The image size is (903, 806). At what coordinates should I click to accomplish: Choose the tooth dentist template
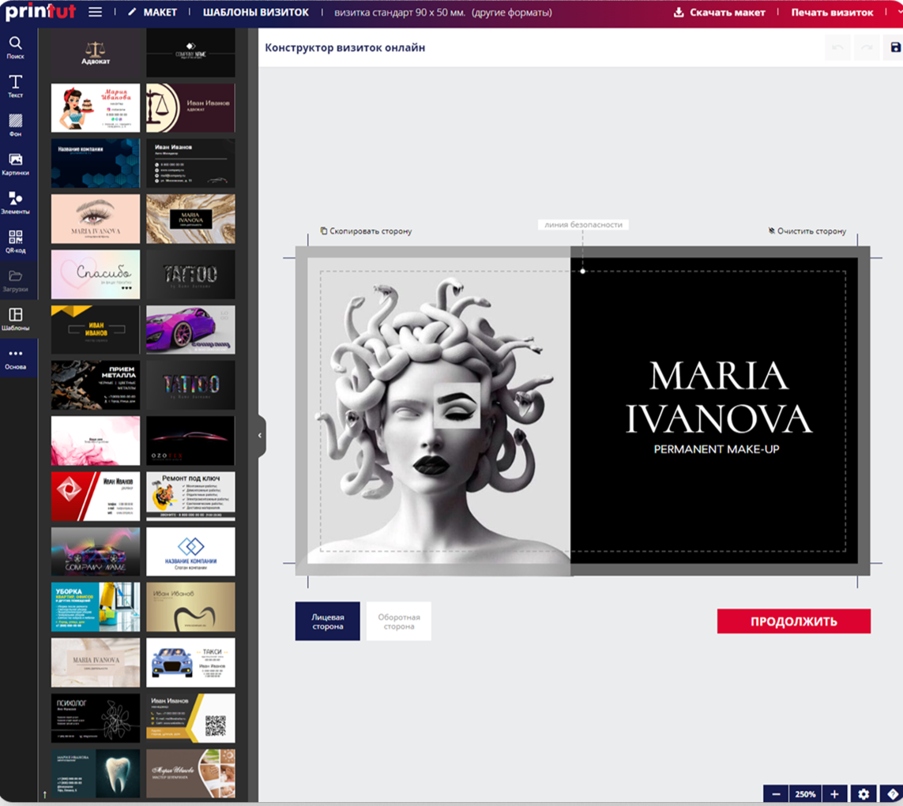(x=96, y=773)
